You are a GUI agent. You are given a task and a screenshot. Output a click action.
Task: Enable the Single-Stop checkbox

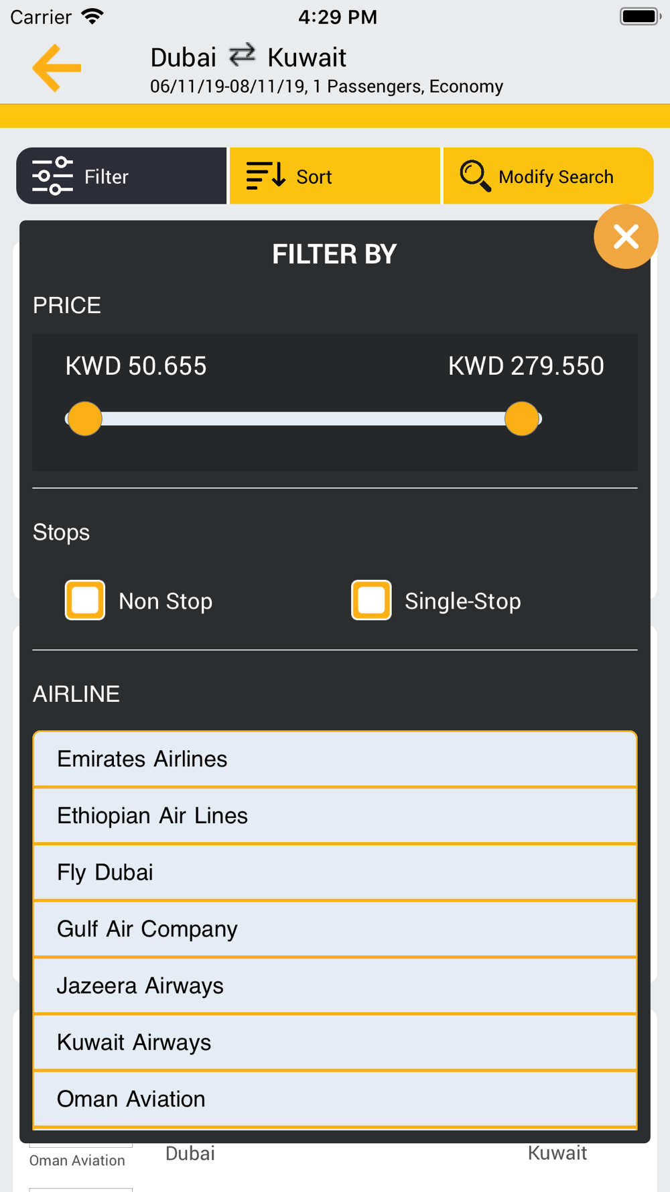371,600
